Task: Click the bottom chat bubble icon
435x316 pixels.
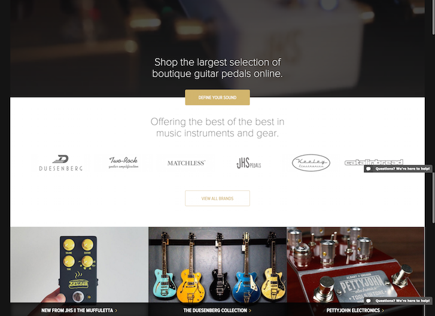Action: tap(369, 301)
